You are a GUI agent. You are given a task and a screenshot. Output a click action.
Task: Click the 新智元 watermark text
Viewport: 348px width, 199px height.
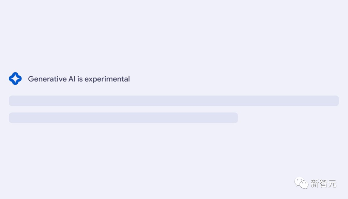coord(324,184)
